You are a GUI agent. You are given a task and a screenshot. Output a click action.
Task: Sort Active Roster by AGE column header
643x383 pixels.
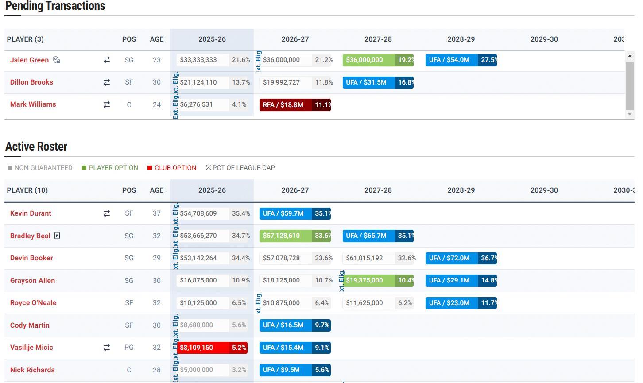click(x=157, y=190)
